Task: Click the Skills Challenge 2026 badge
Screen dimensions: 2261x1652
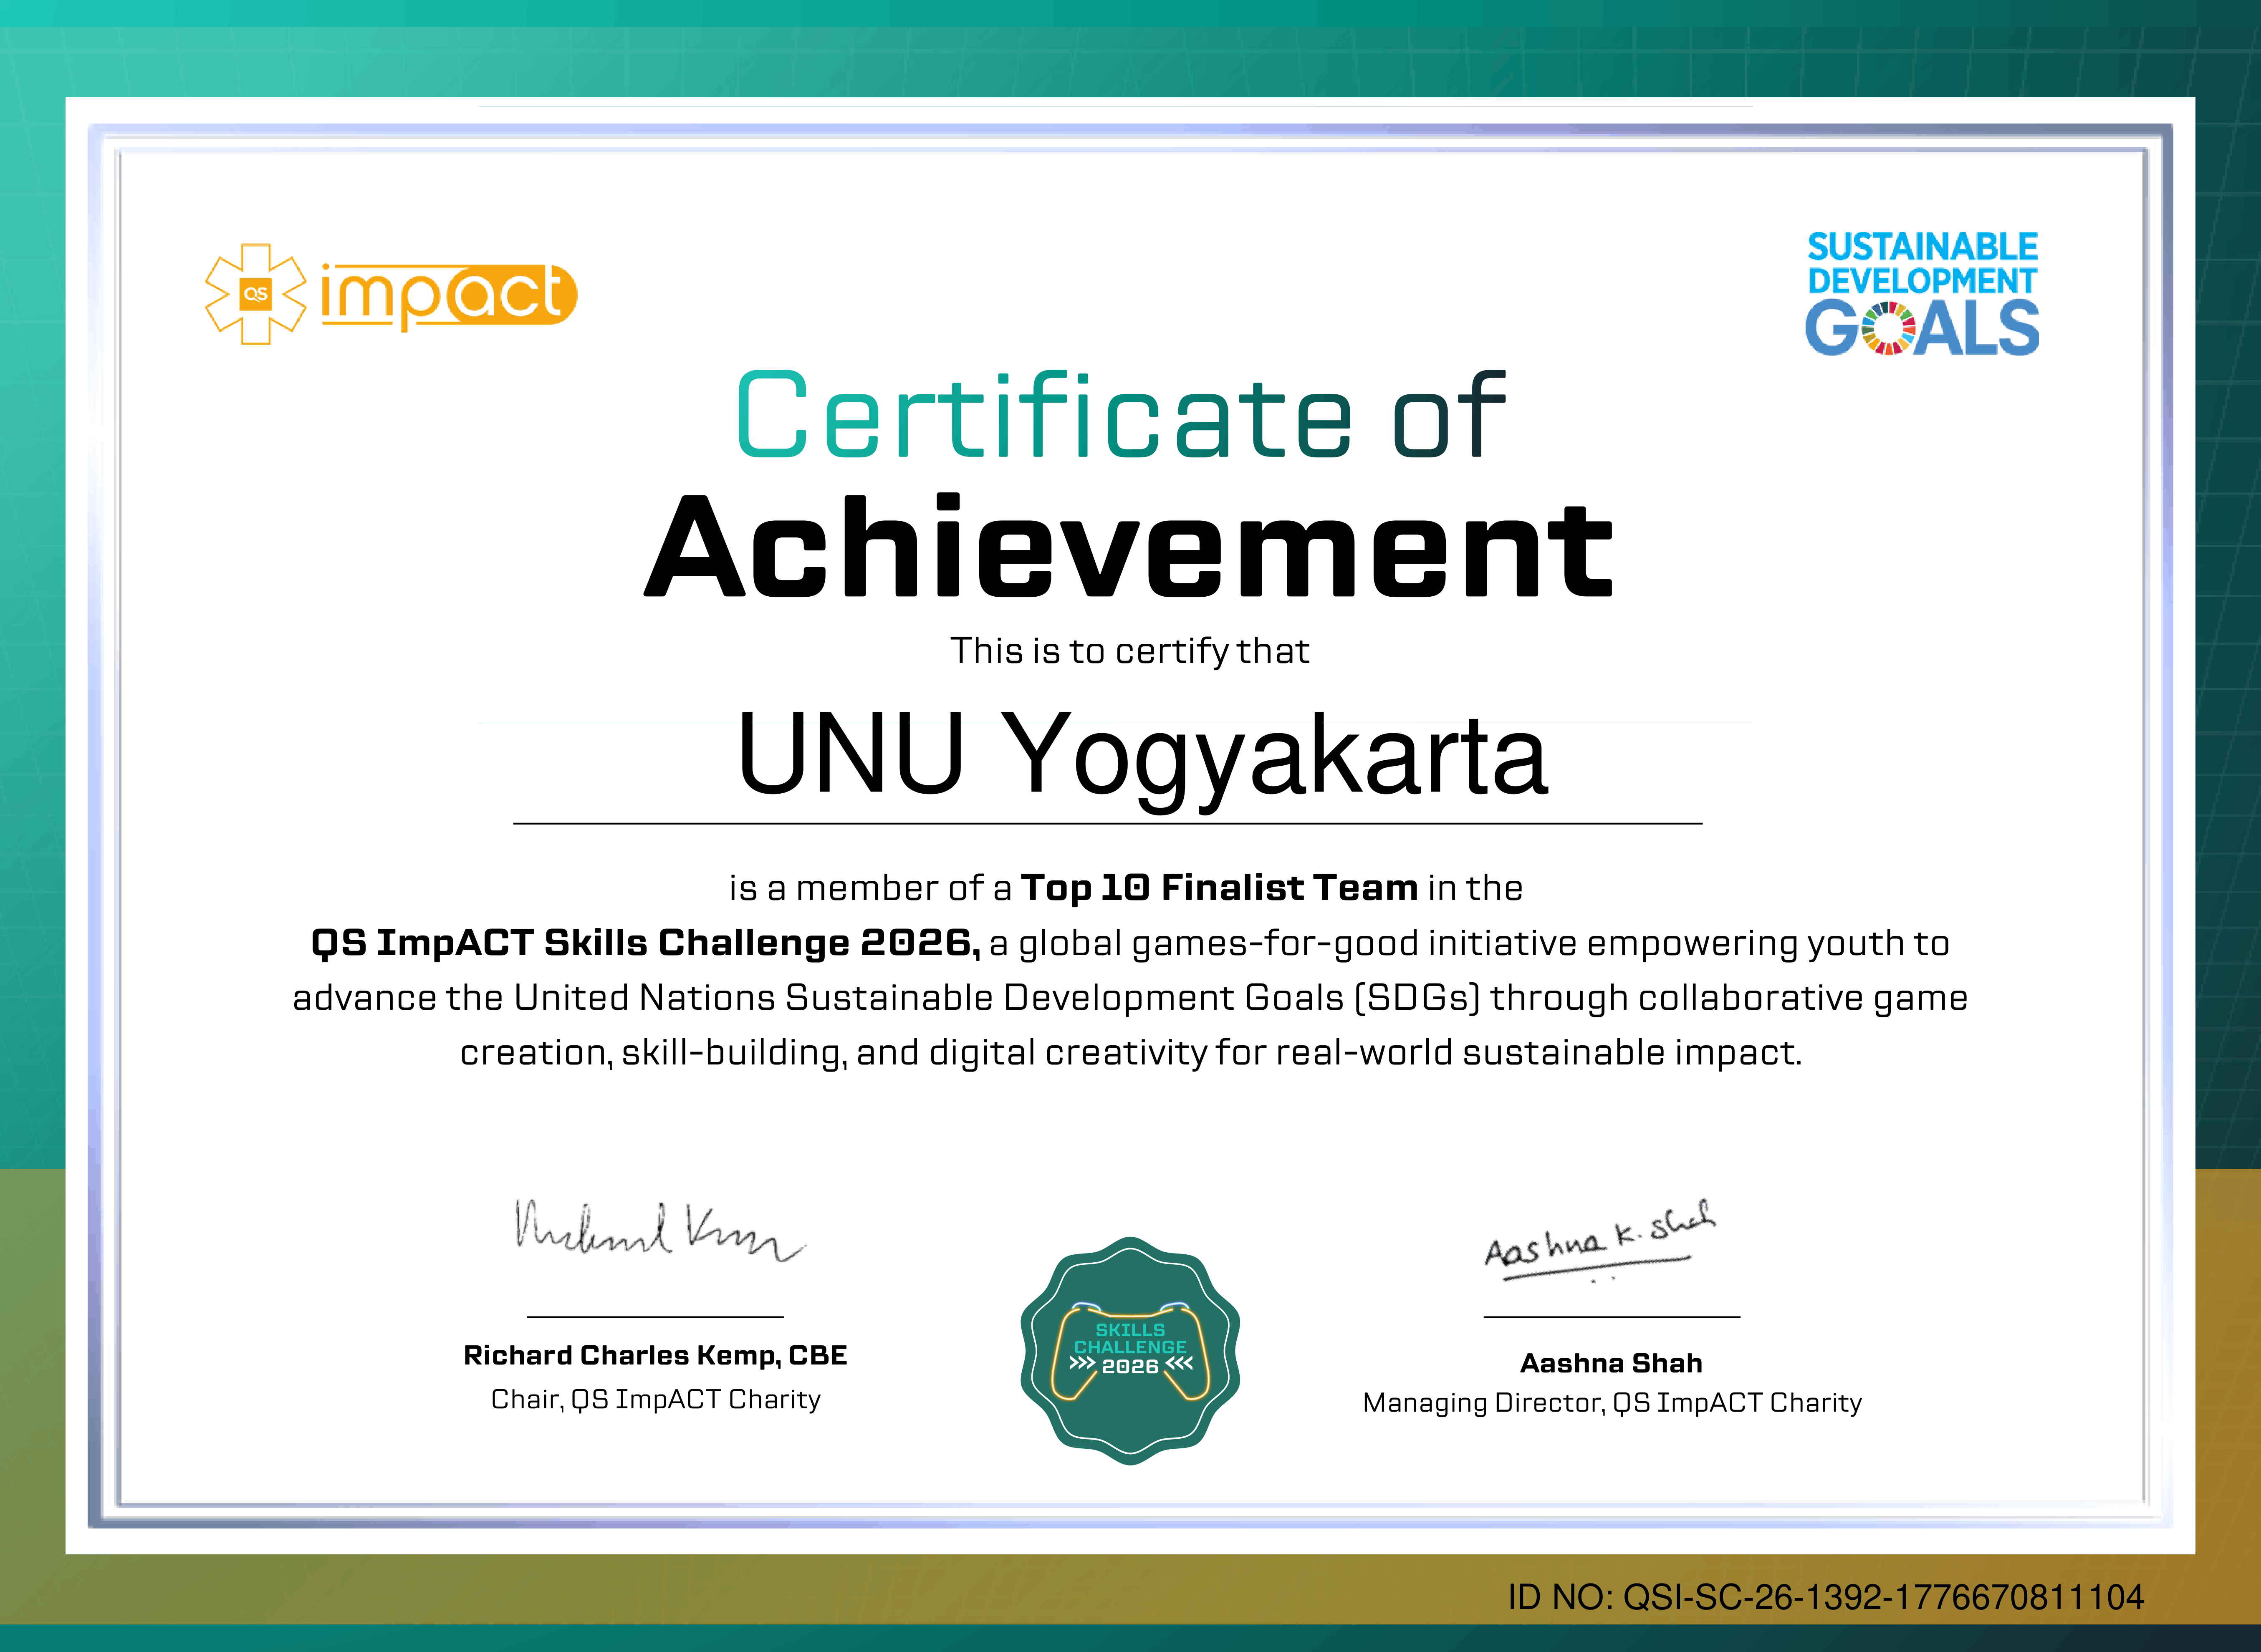Action: pos(1130,1351)
